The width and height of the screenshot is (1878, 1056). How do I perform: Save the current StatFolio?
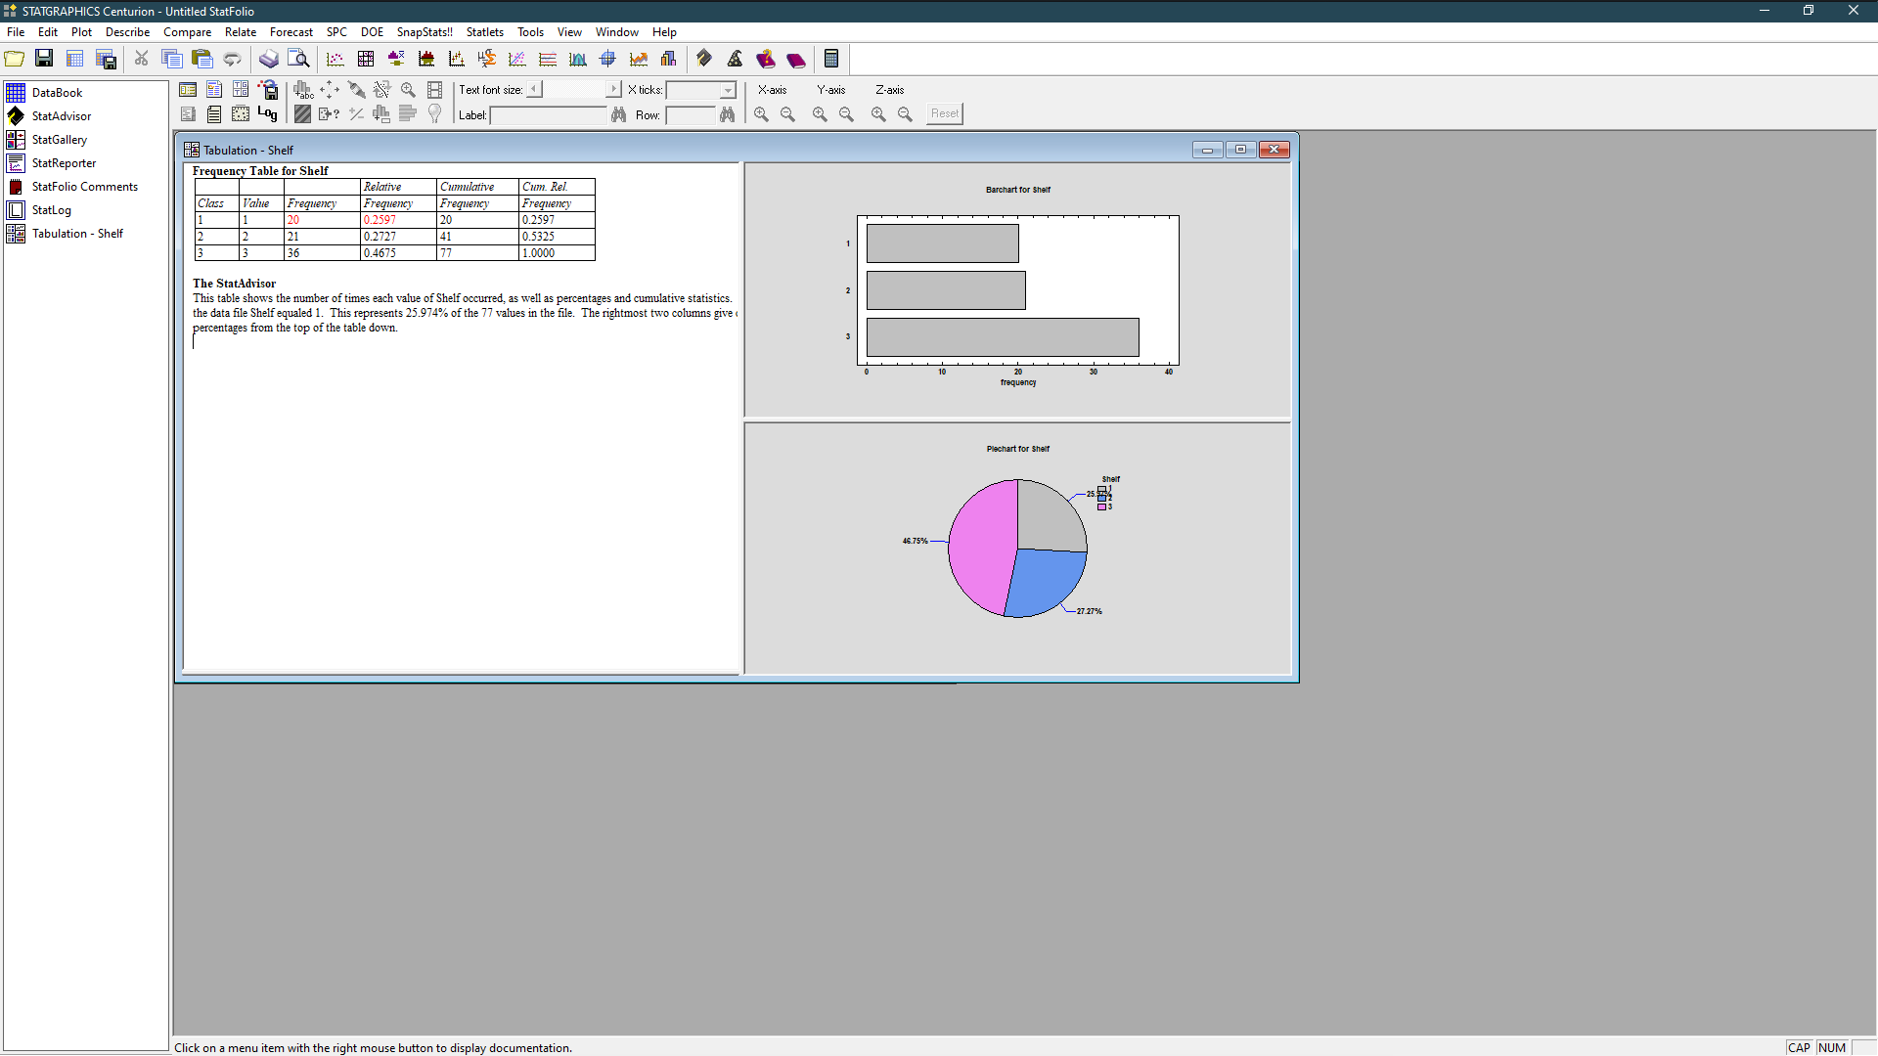pyautogui.click(x=44, y=59)
